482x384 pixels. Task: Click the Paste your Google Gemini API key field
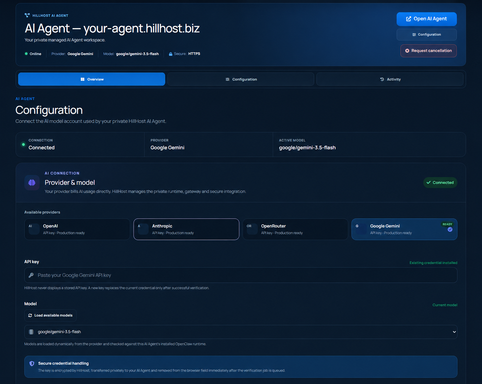[241, 275]
